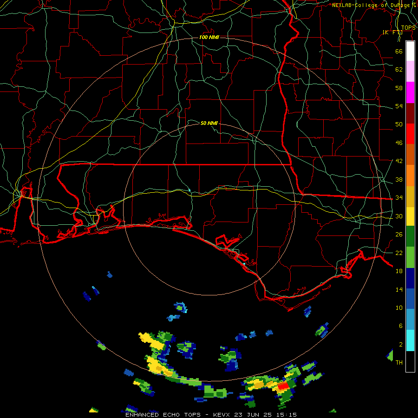Pick the dark red maroon legend swatch
This screenshot has height=418, width=418.
click(410, 113)
